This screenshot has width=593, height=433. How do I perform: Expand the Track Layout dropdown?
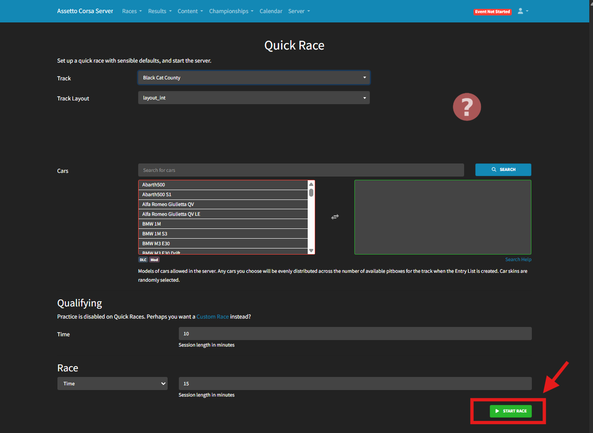point(254,98)
